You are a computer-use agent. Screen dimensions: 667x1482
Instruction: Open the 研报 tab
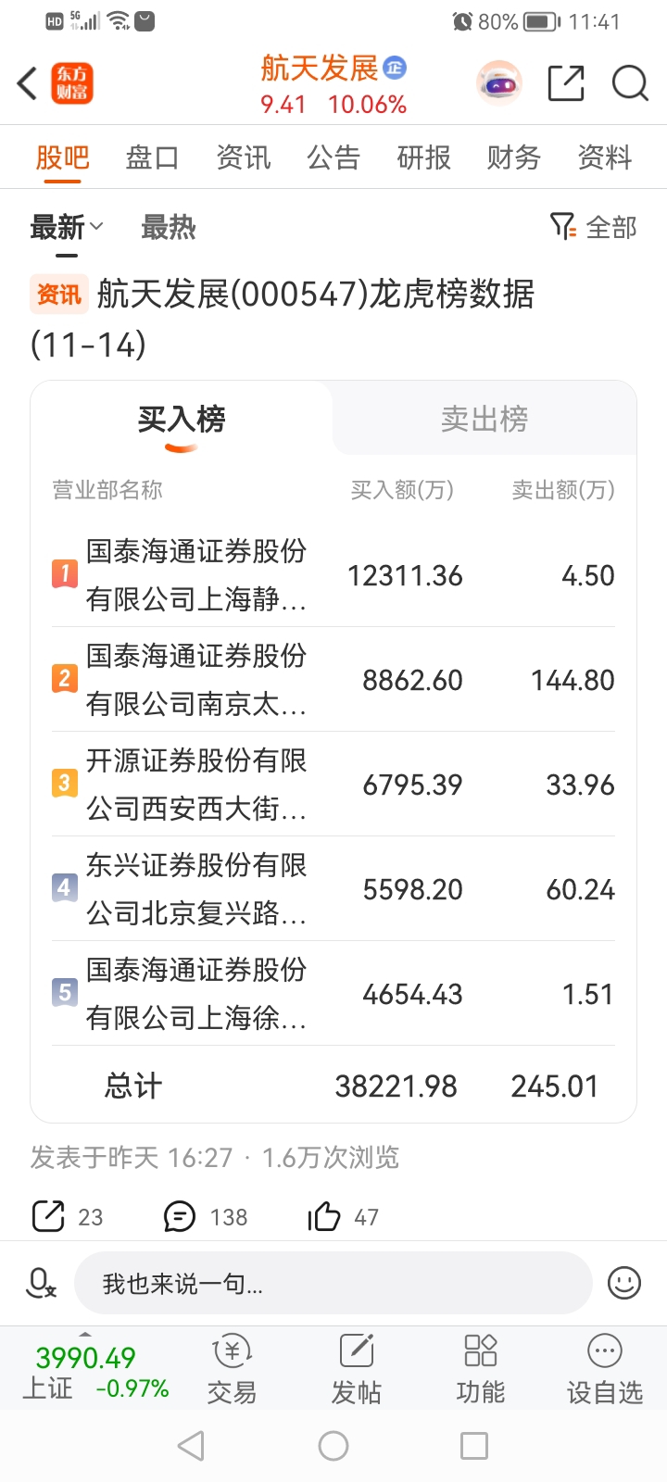coord(423,157)
